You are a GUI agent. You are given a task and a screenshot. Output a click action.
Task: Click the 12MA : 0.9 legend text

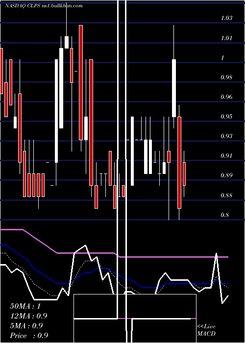pos(28,316)
